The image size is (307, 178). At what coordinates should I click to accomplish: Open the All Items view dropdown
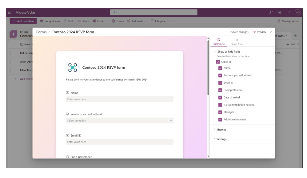281,36
